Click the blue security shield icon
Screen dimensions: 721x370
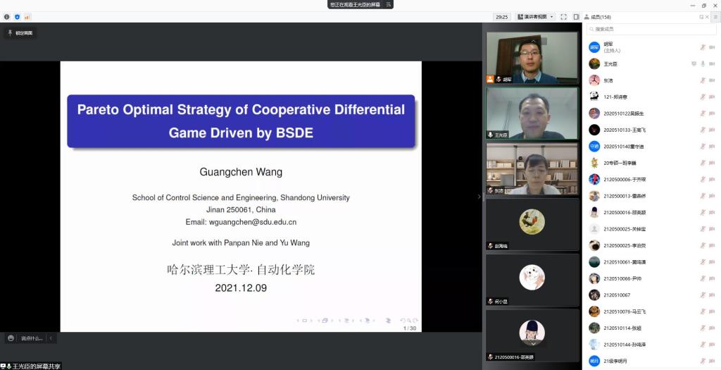pyautogui.click(x=17, y=16)
